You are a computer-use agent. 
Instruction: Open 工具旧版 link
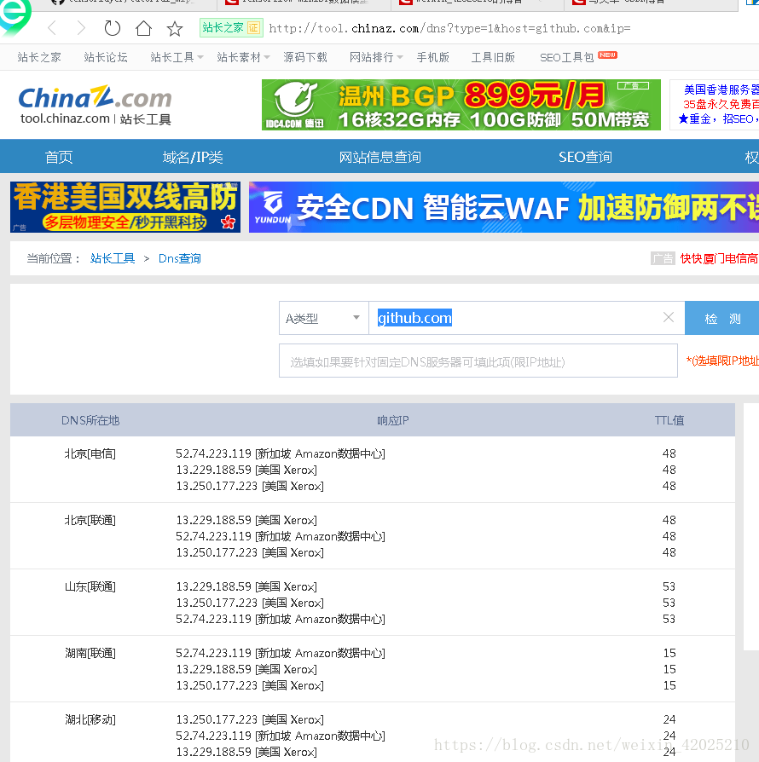493,57
